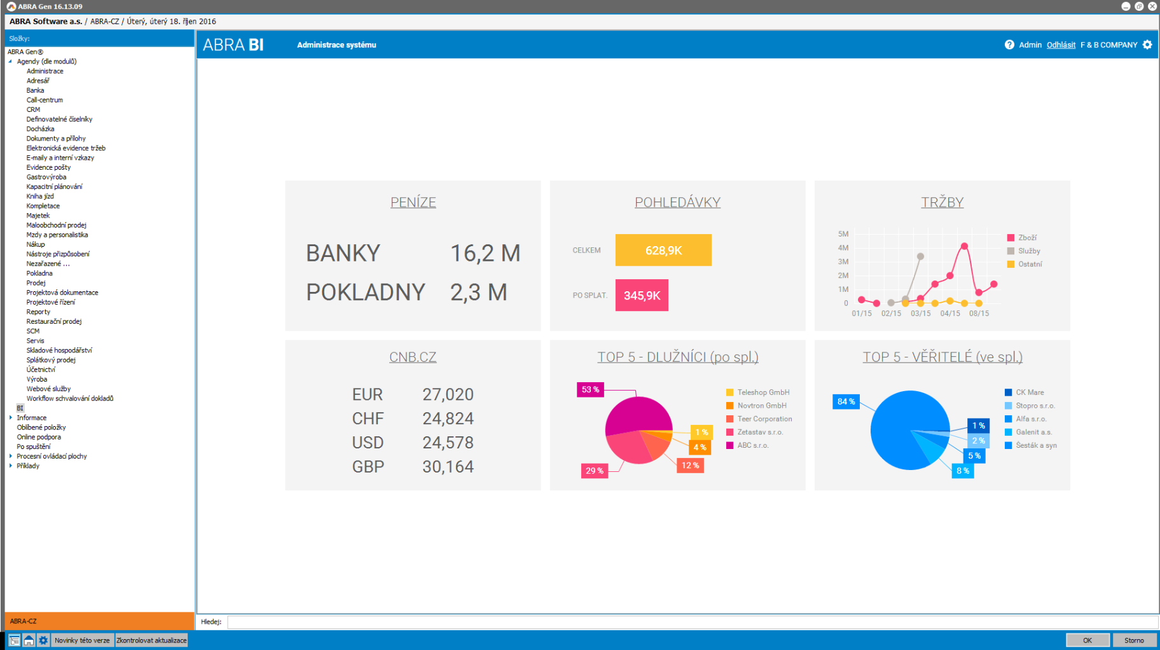Open the TRŽBY dashboard link
Image resolution: width=1160 pixels, height=650 pixels.
[942, 202]
